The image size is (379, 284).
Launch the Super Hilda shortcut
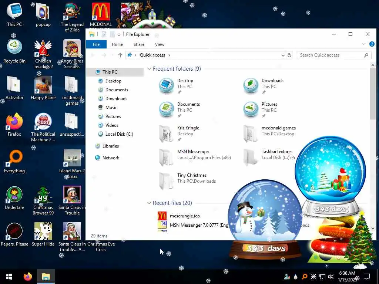click(43, 235)
